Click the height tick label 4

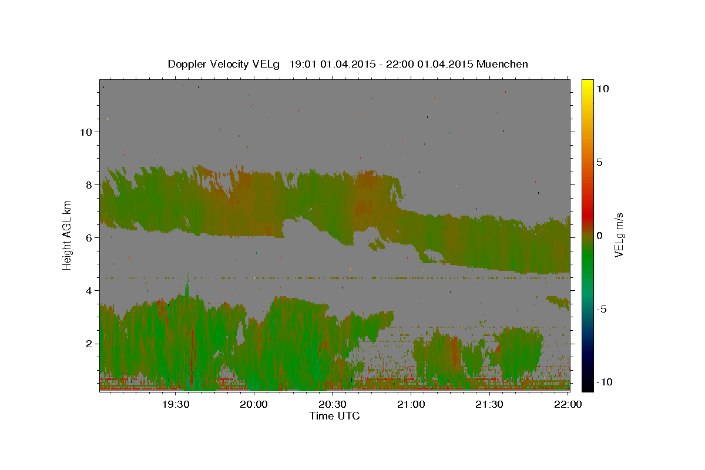[90, 291]
